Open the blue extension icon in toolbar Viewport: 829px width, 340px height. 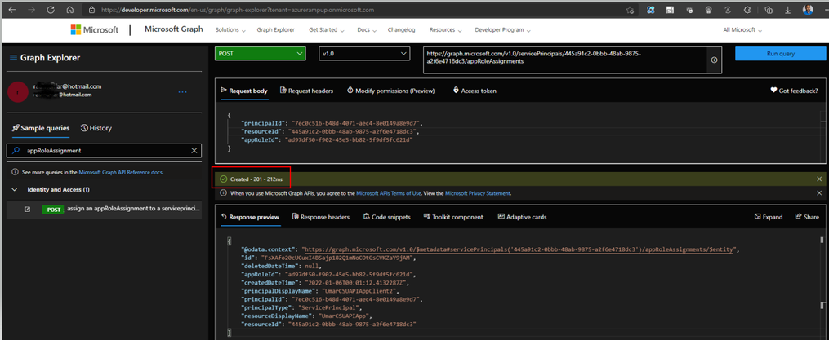(x=651, y=10)
